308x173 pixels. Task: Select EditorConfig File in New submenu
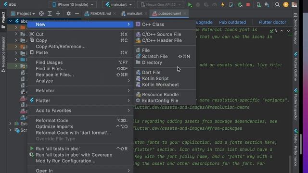click(165, 100)
